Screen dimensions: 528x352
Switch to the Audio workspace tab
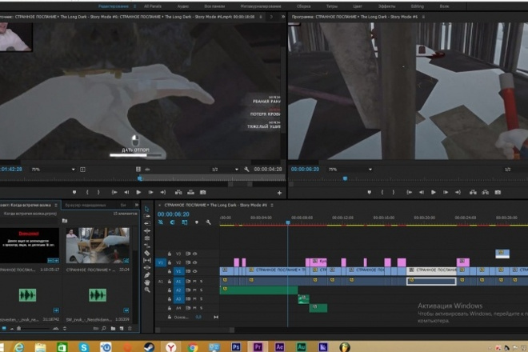pos(183,6)
